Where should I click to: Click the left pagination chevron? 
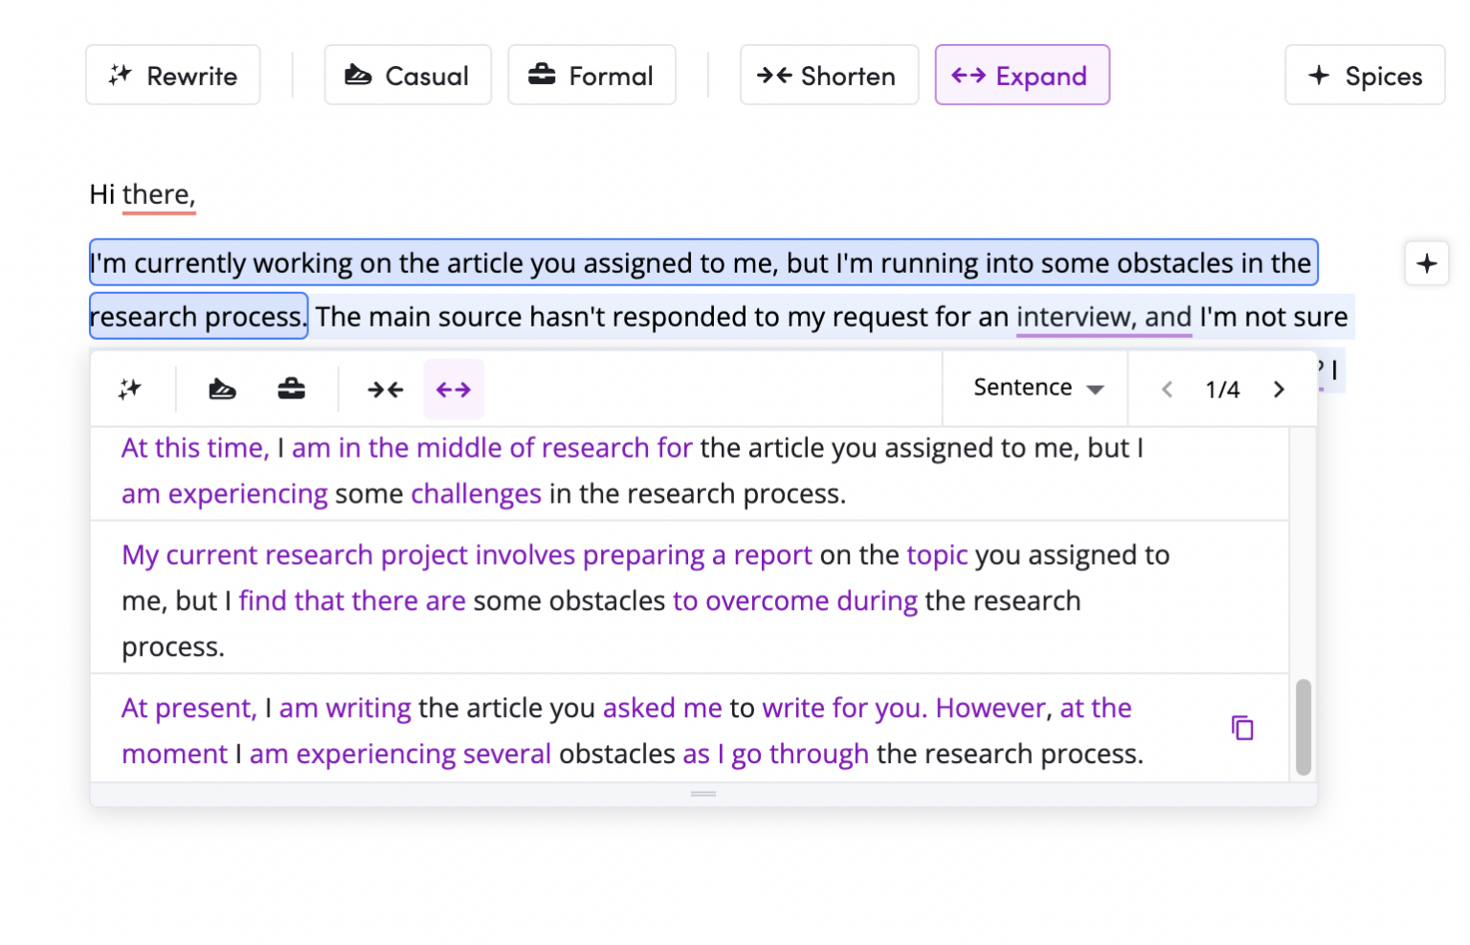[1168, 389]
